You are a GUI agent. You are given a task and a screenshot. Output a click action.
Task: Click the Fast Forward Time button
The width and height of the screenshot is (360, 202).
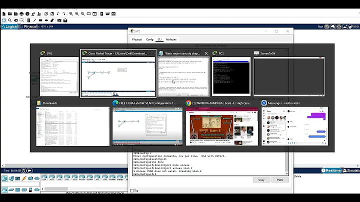29,170
